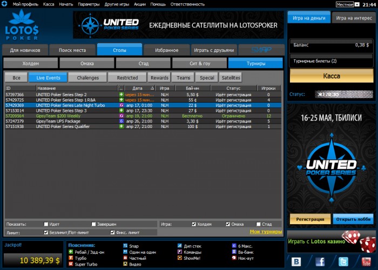The height and width of the screenshot is (270, 378).
Task: Open the VK social page icon
Action: tap(296, 262)
